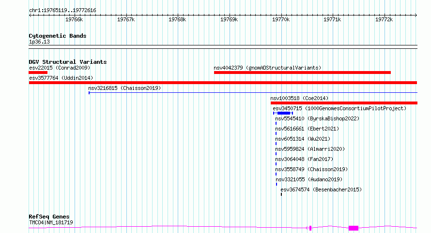Image resolution: width=431 pixels, height=233 pixels.
Task: Click the thin blue line of nsv3216815
Action: [253, 93]
